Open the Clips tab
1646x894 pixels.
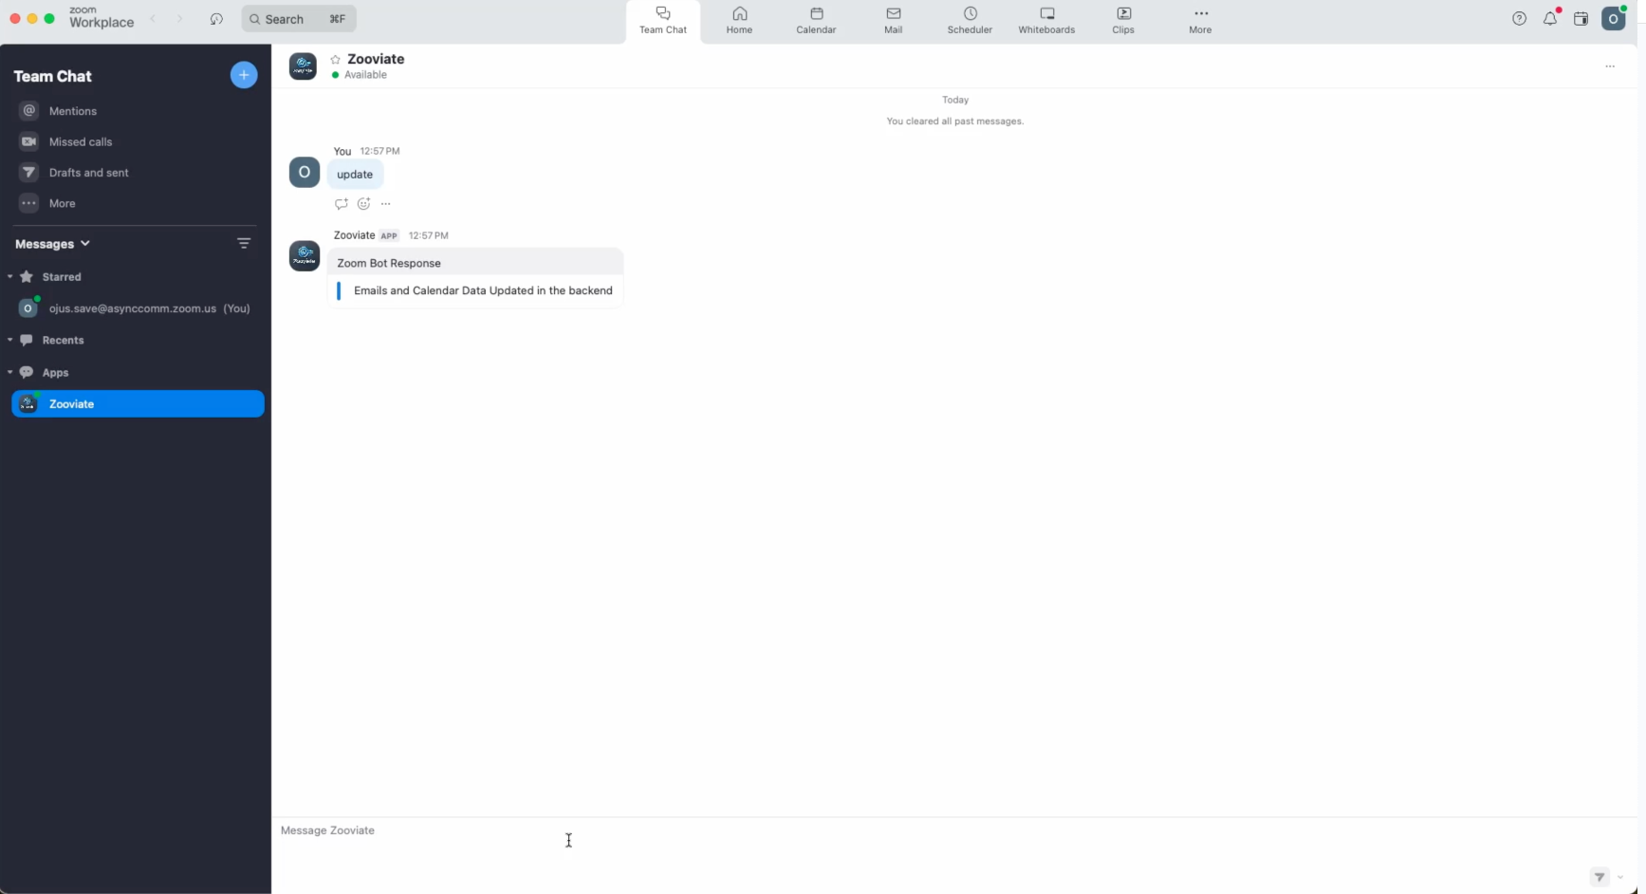point(1123,20)
